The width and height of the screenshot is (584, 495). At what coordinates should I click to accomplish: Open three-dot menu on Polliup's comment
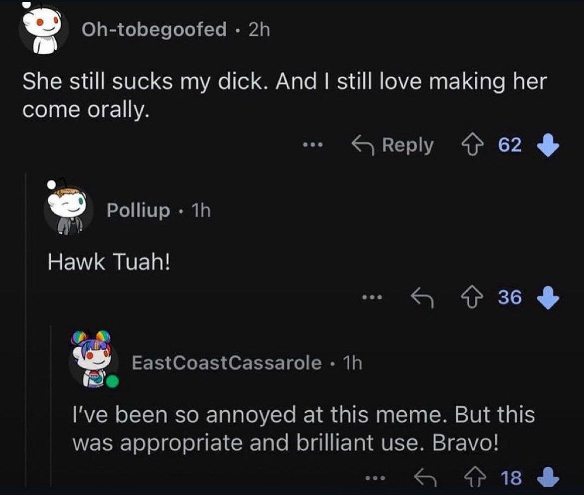(x=373, y=297)
